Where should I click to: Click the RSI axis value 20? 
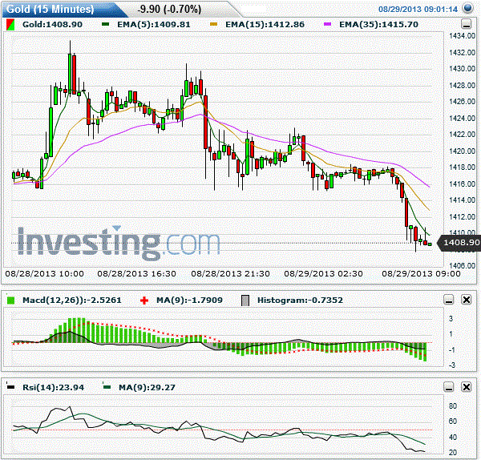point(453,452)
